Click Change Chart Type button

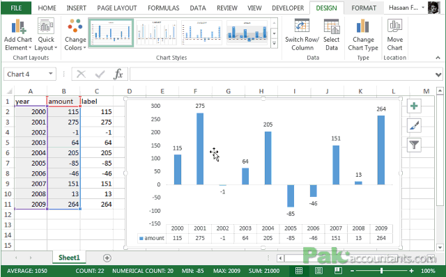click(363, 35)
